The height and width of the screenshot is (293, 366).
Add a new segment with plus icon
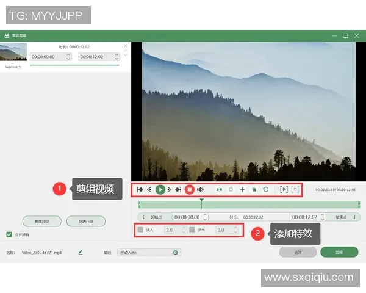(x=242, y=190)
